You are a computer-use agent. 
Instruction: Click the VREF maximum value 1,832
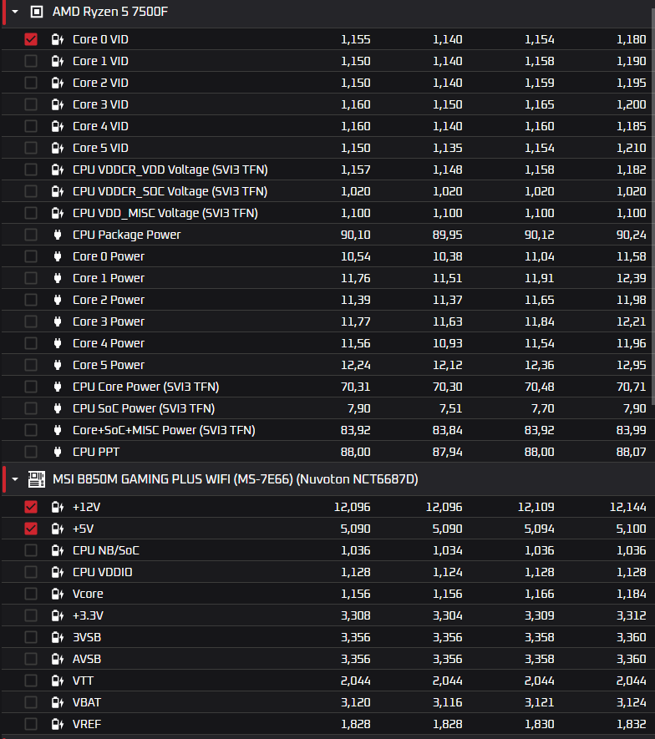tap(627, 724)
